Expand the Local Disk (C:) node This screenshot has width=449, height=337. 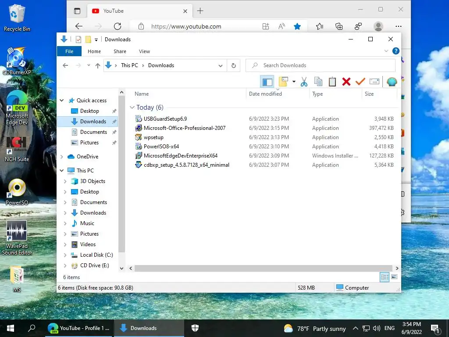(x=65, y=255)
